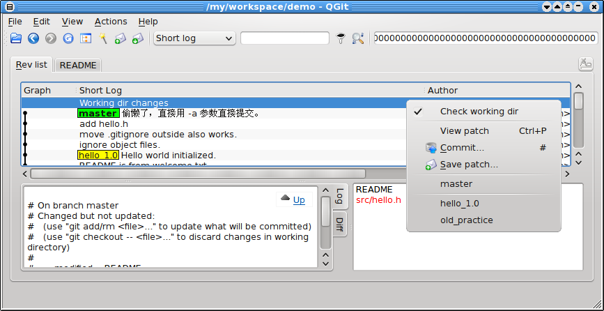Click envelope icon with green down arrow

(x=137, y=38)
